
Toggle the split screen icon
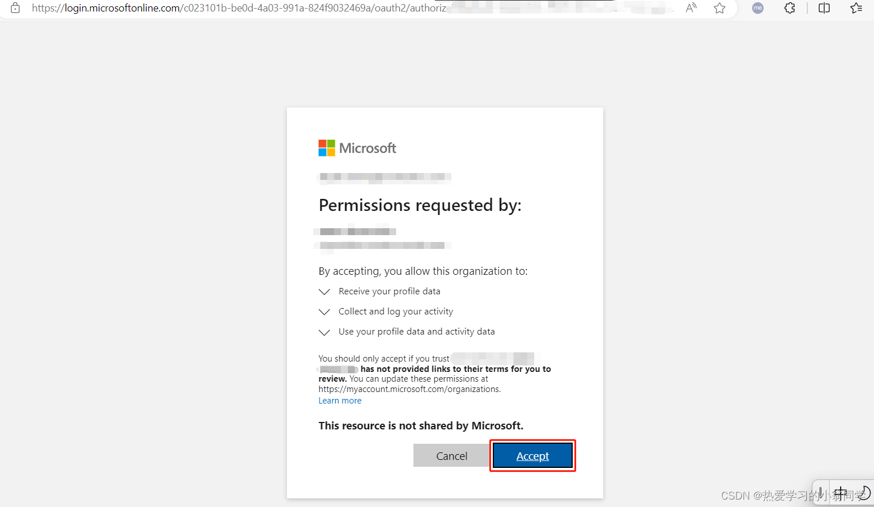[x=824, y=8]
